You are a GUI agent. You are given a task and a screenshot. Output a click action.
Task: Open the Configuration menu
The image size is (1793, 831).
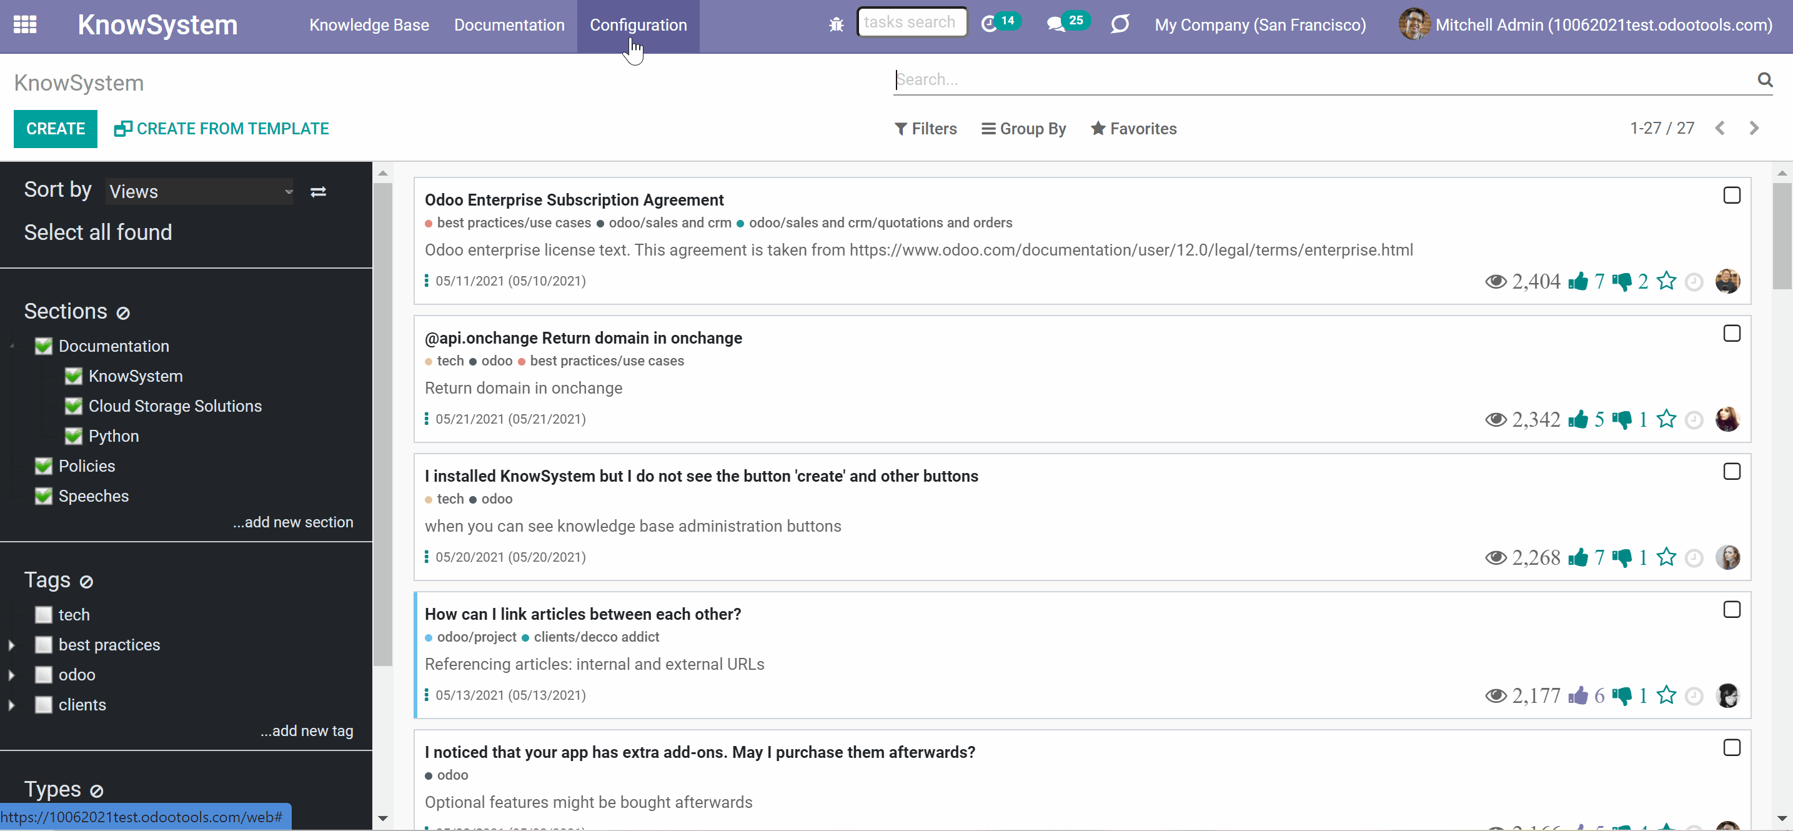click(x=638, y=25)
